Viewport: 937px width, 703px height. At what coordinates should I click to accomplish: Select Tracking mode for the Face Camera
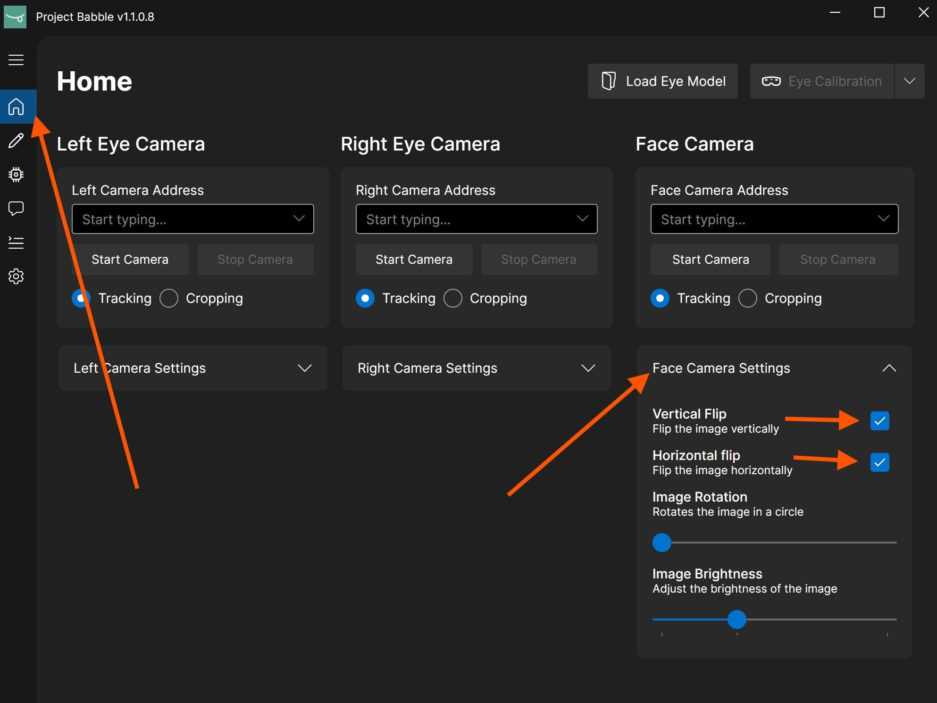(x=660, y=298)
